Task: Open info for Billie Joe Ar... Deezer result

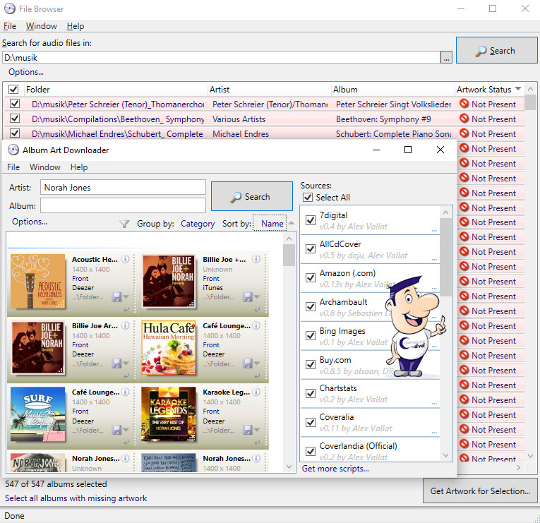Action: 126,325
